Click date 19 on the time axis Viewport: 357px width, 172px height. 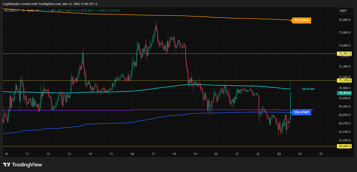pyautogui.click(x=195, y=154)
